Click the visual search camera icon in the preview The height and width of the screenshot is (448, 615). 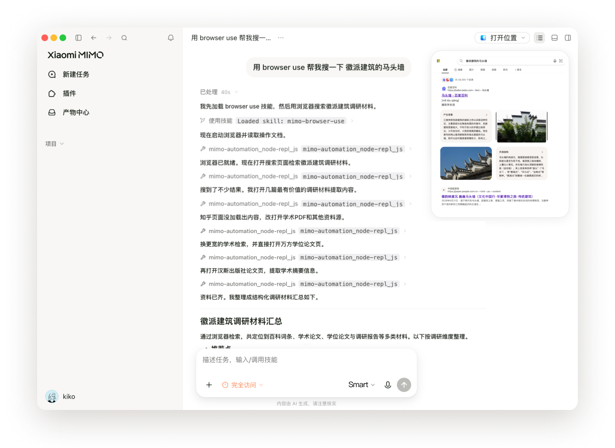coord(561,61)
